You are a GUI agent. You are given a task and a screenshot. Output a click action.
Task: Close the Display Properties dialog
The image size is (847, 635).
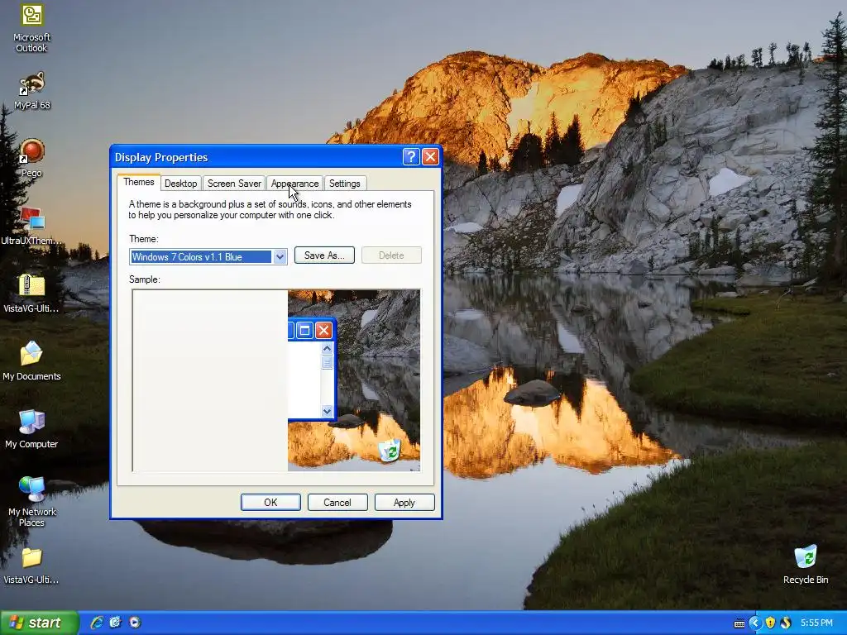430,157
